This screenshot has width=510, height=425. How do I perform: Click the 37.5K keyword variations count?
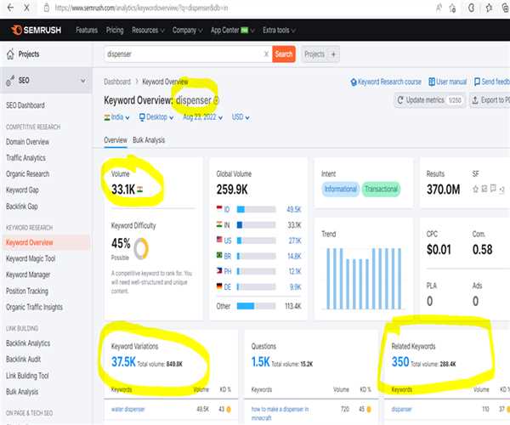coord(125,361)
